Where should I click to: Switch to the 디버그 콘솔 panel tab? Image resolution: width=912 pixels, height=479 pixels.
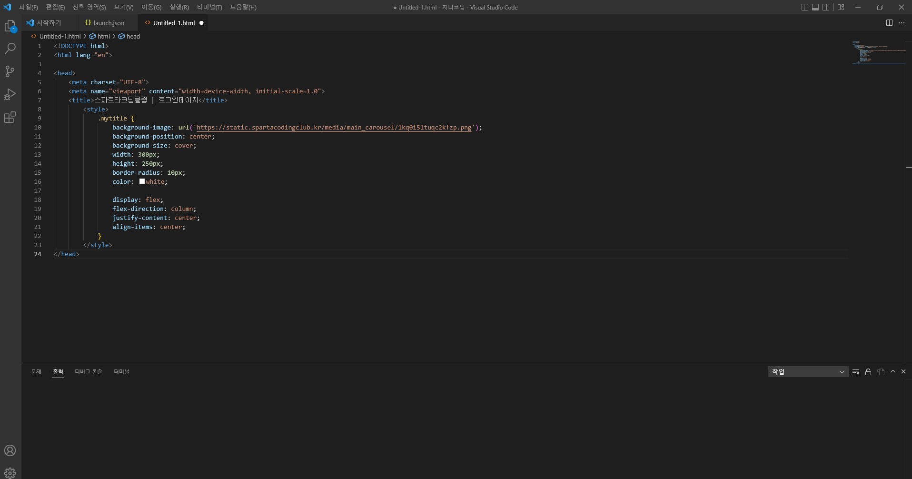click(x=89, y=372)
